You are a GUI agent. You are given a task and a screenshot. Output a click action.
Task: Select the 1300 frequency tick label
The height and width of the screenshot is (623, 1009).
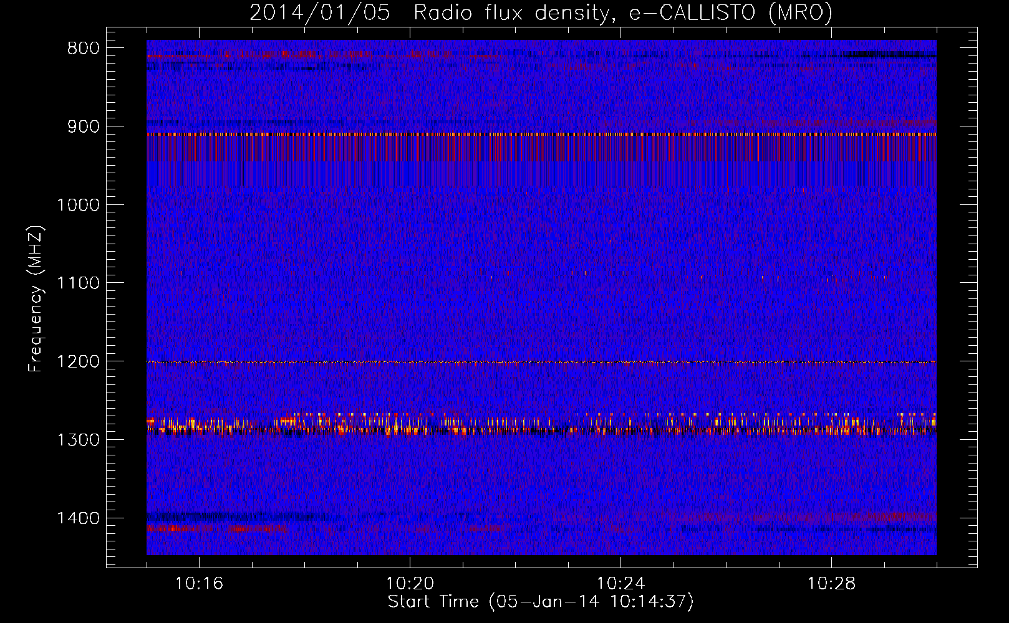[79, 440]
